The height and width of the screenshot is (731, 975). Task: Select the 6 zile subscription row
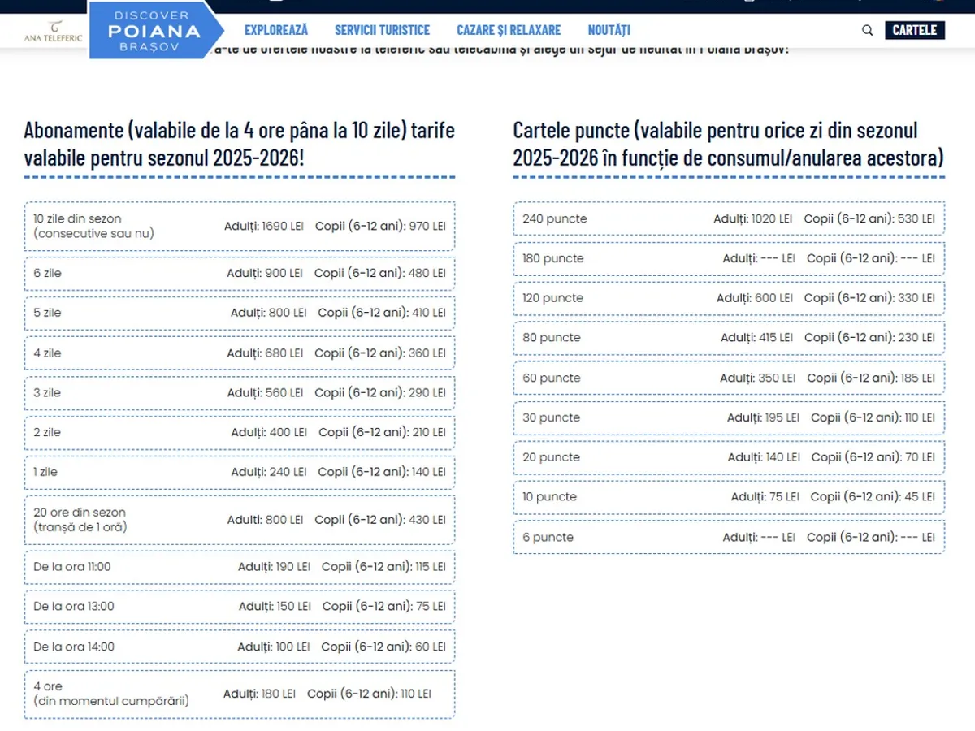coord(240,274)
